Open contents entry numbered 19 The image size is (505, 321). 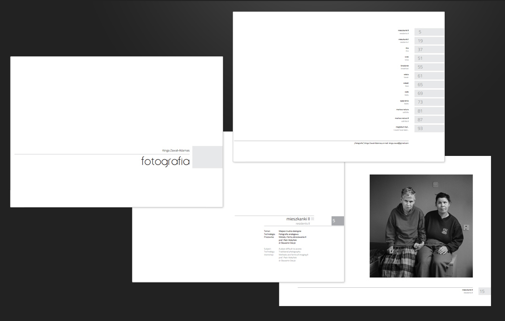click(429, 41)
